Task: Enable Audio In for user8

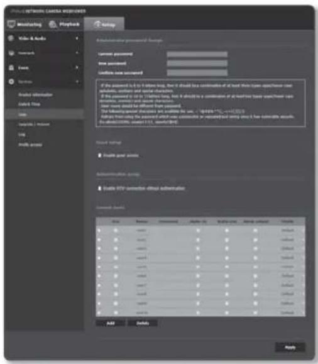Action: [198, 294]
